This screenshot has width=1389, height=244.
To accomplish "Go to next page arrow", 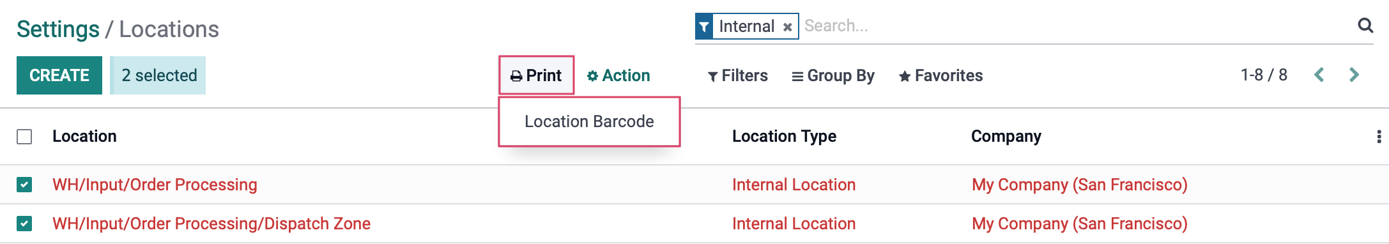I will 1354,75.
